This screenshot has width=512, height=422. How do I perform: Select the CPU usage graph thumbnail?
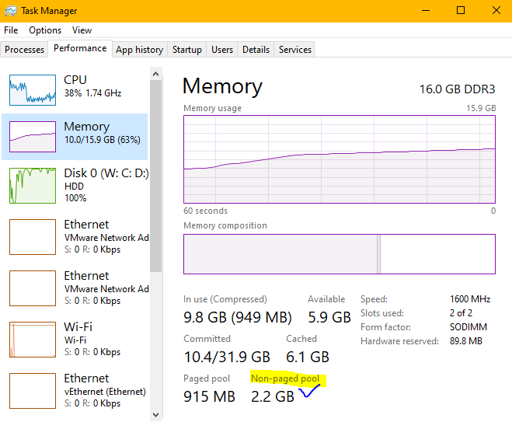coord(33,89)
